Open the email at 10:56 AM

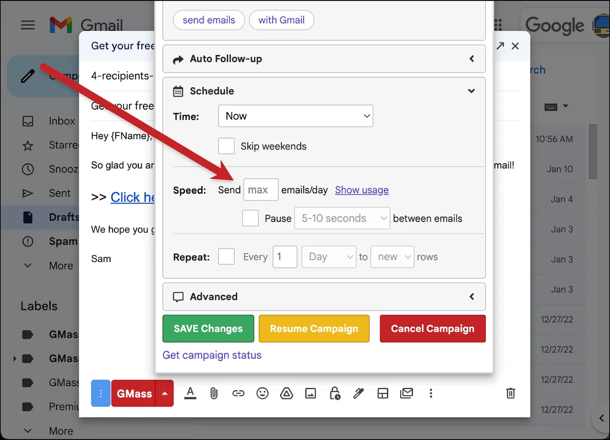(554, 139)
